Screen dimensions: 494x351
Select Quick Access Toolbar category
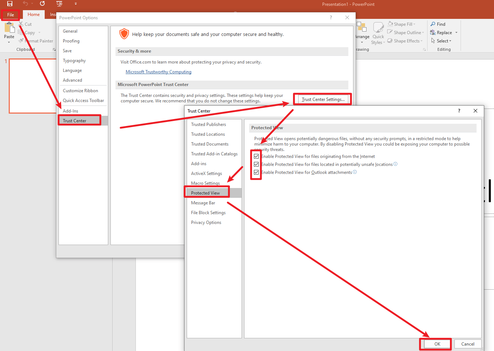(84, 101)
